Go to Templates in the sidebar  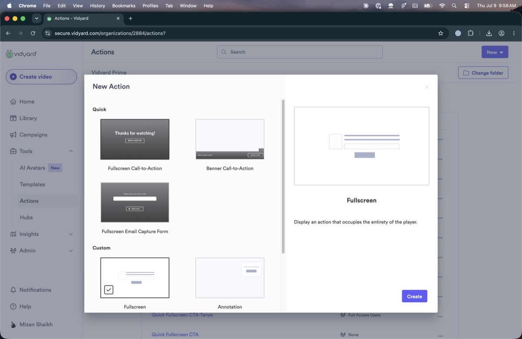(33, 185)
